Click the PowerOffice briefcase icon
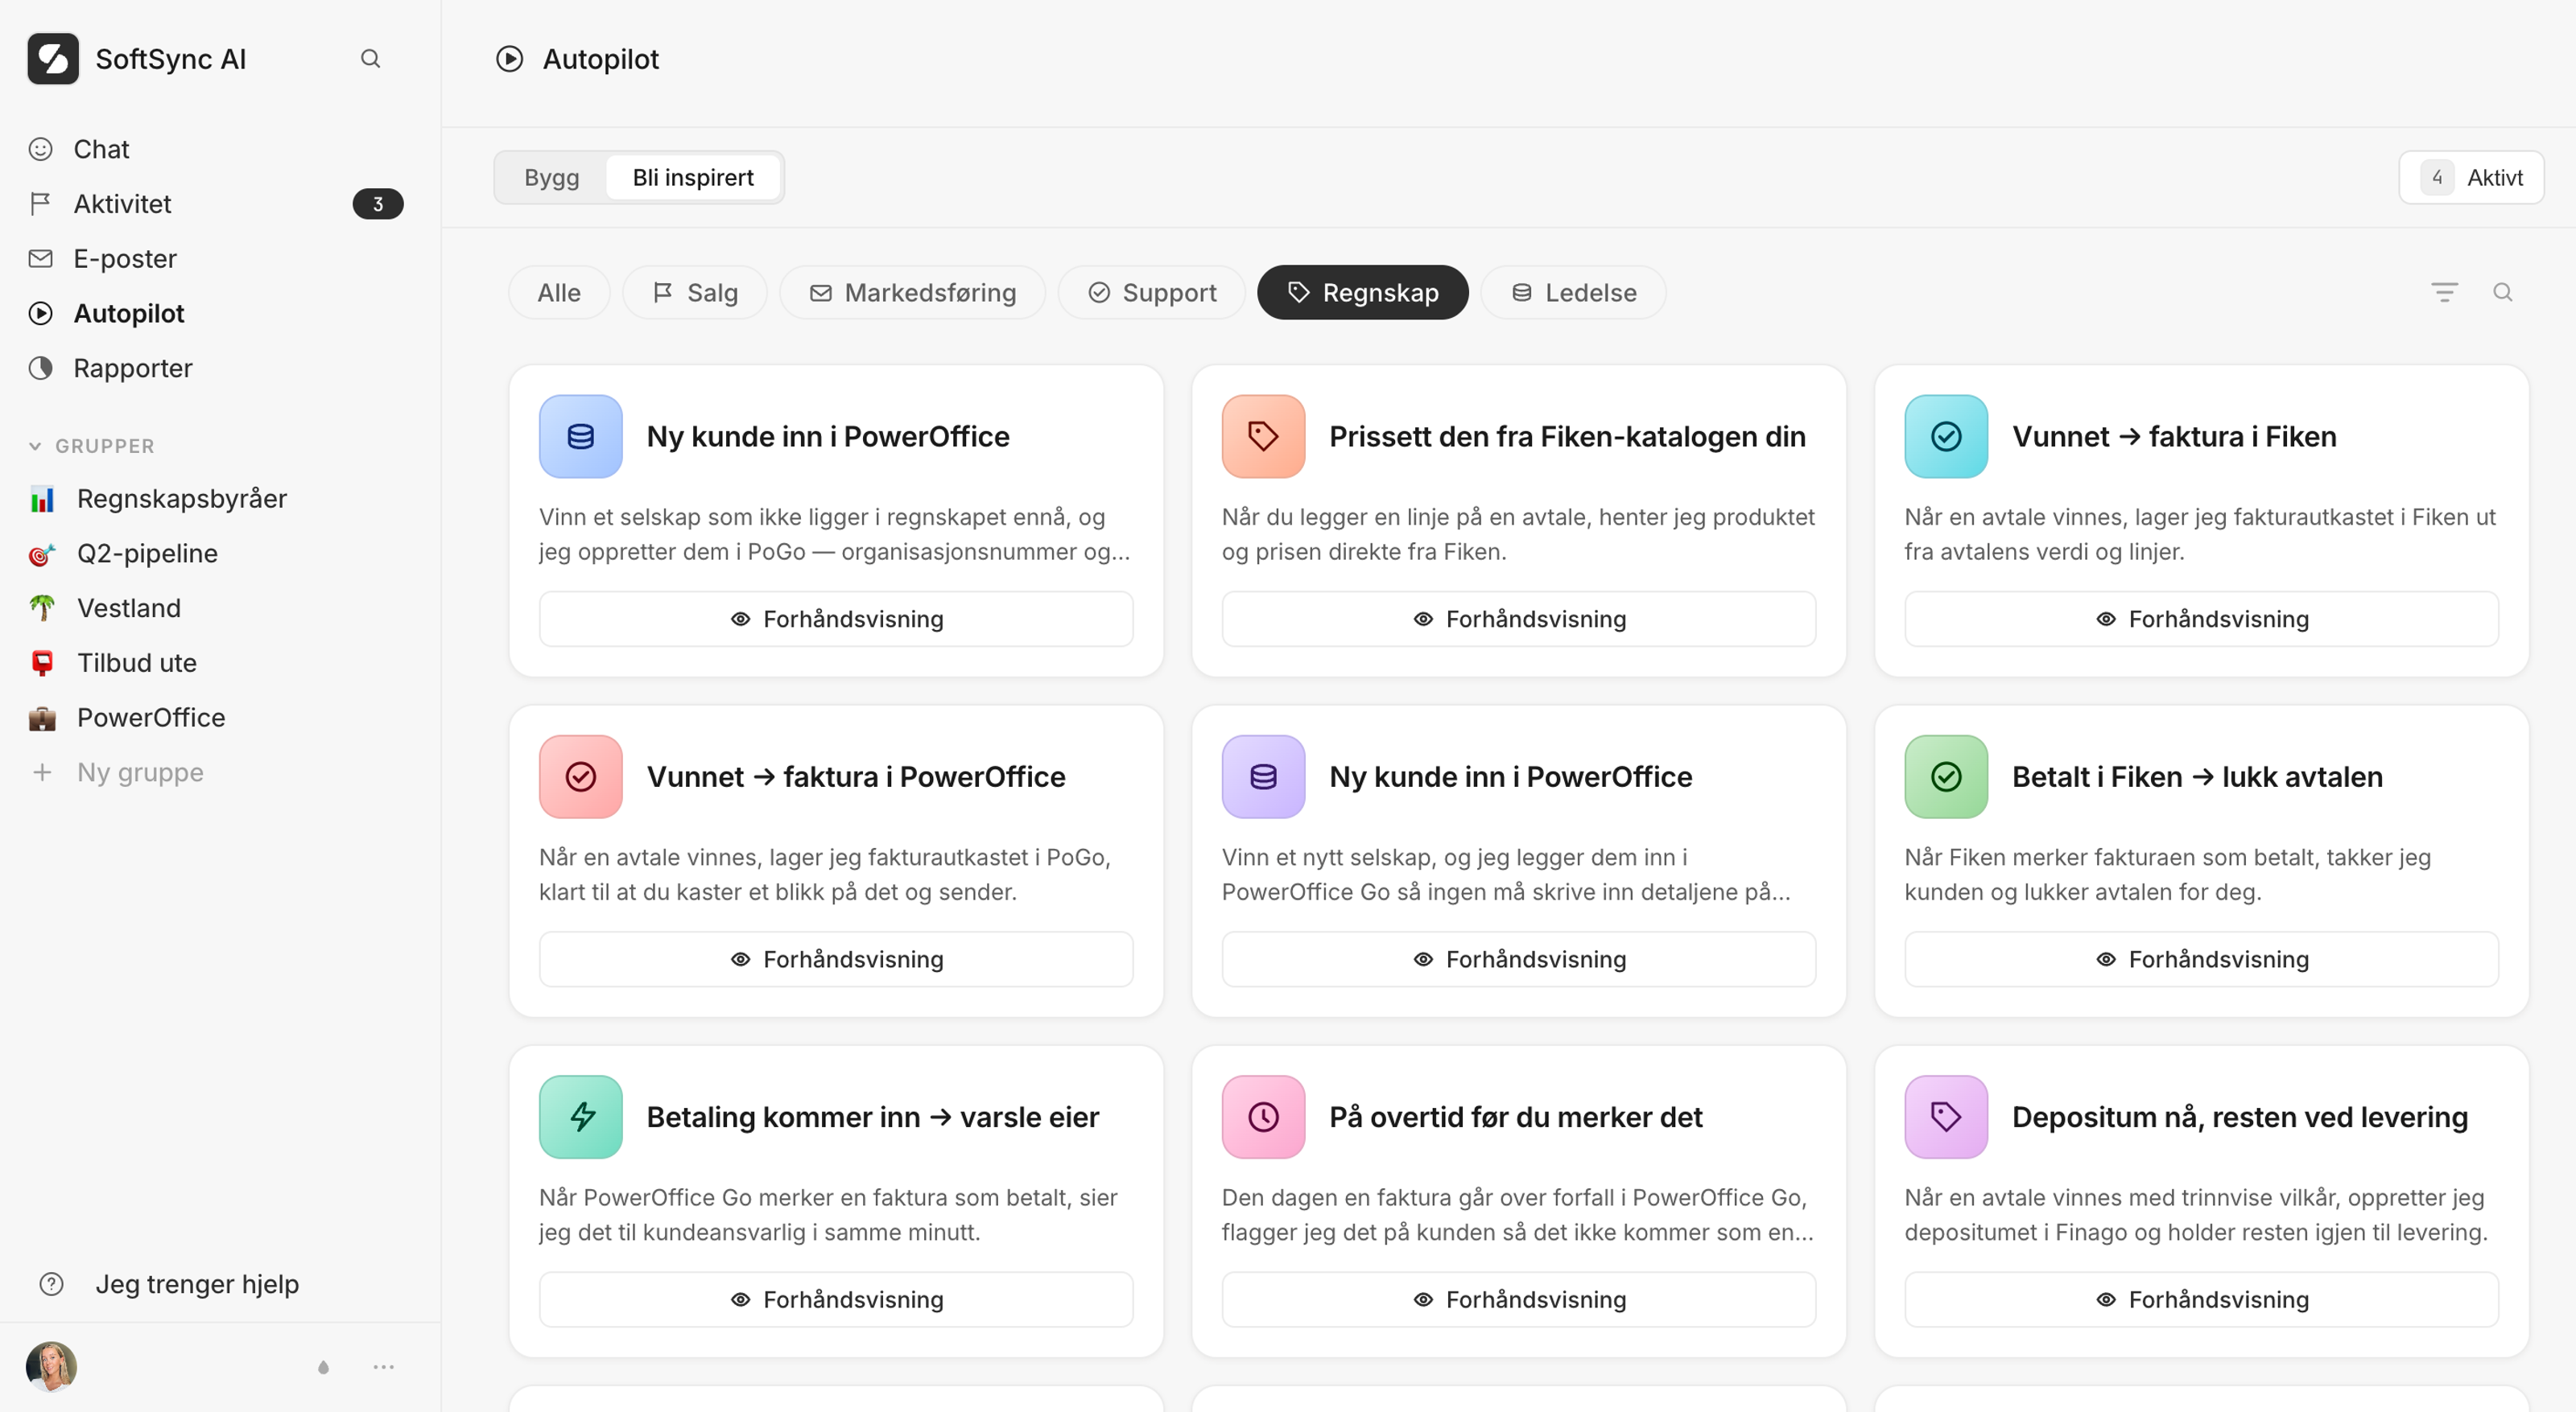The height and width of the screenshot is (1412, 2576). pos(42,718)
